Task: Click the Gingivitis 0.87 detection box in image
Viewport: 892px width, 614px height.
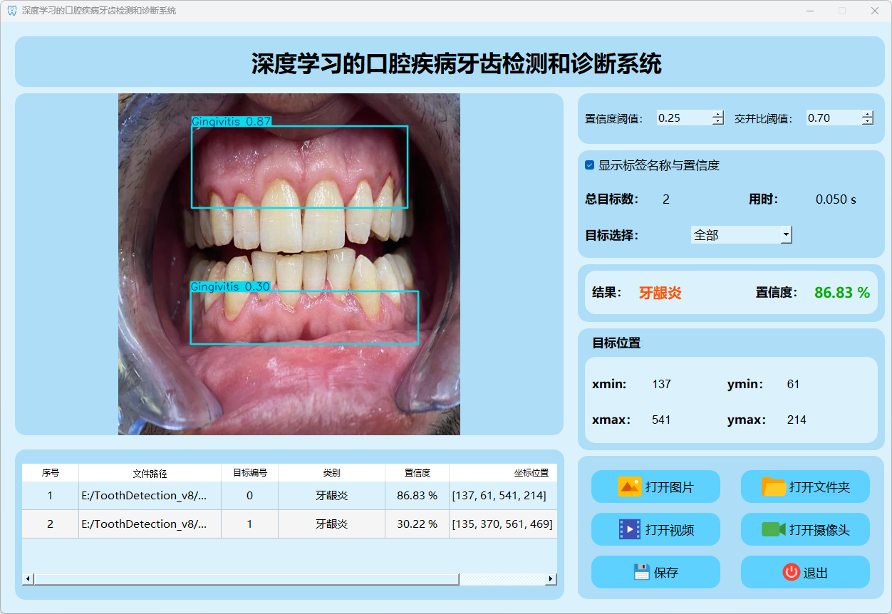Action: [x=299, y=167]
